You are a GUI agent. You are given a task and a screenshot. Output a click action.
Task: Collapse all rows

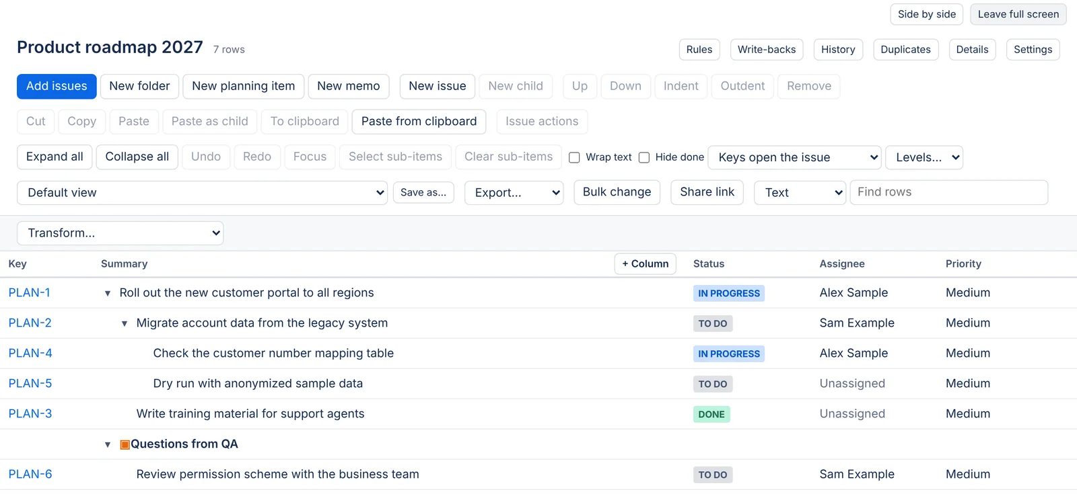pyautogui.click(x=137, y=157)
